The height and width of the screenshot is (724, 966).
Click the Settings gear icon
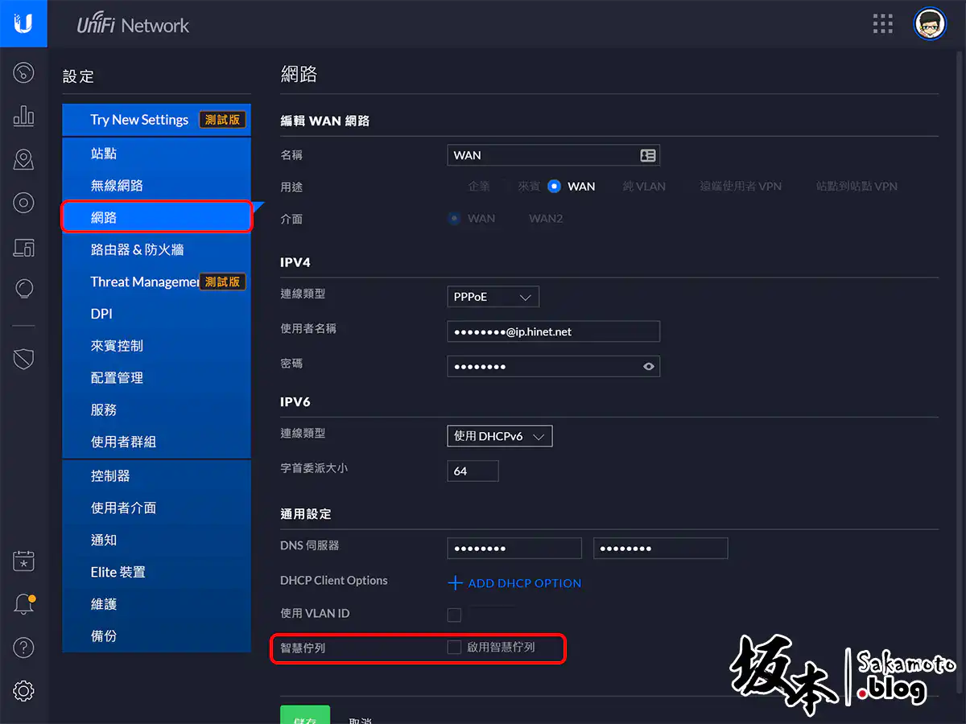coord(23,689)
